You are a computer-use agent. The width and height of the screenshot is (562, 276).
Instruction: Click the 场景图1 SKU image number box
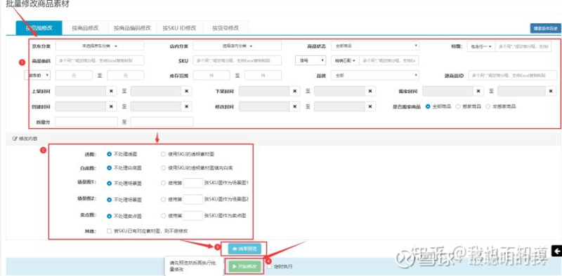click(193, 183)
